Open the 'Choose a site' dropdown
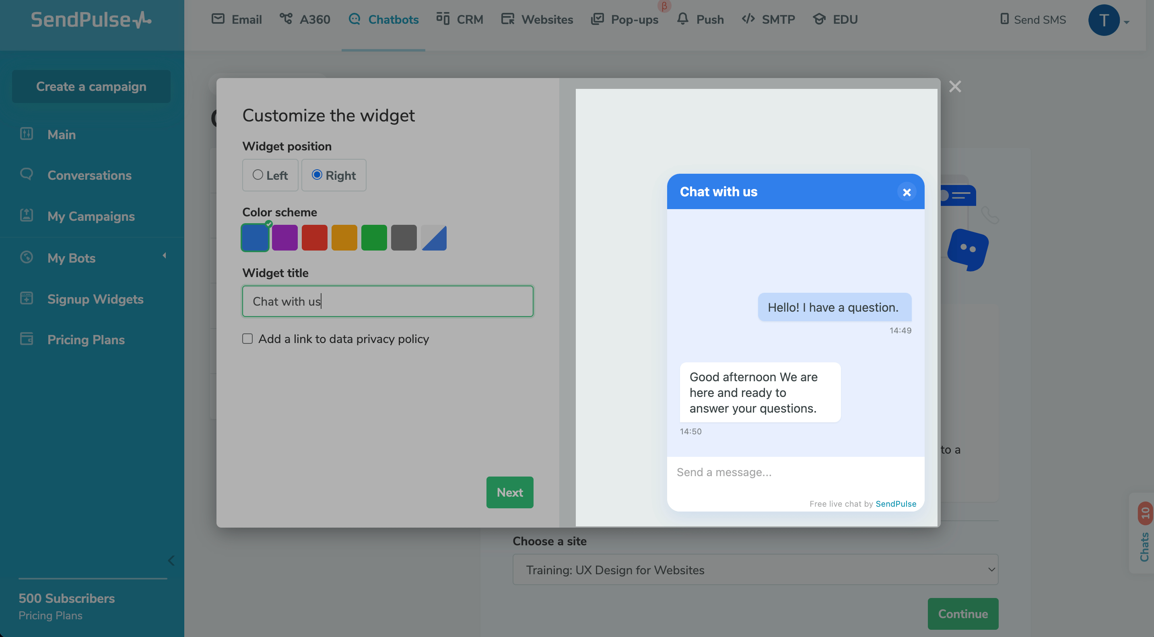Screen dimensions: 1154x637 755,569
